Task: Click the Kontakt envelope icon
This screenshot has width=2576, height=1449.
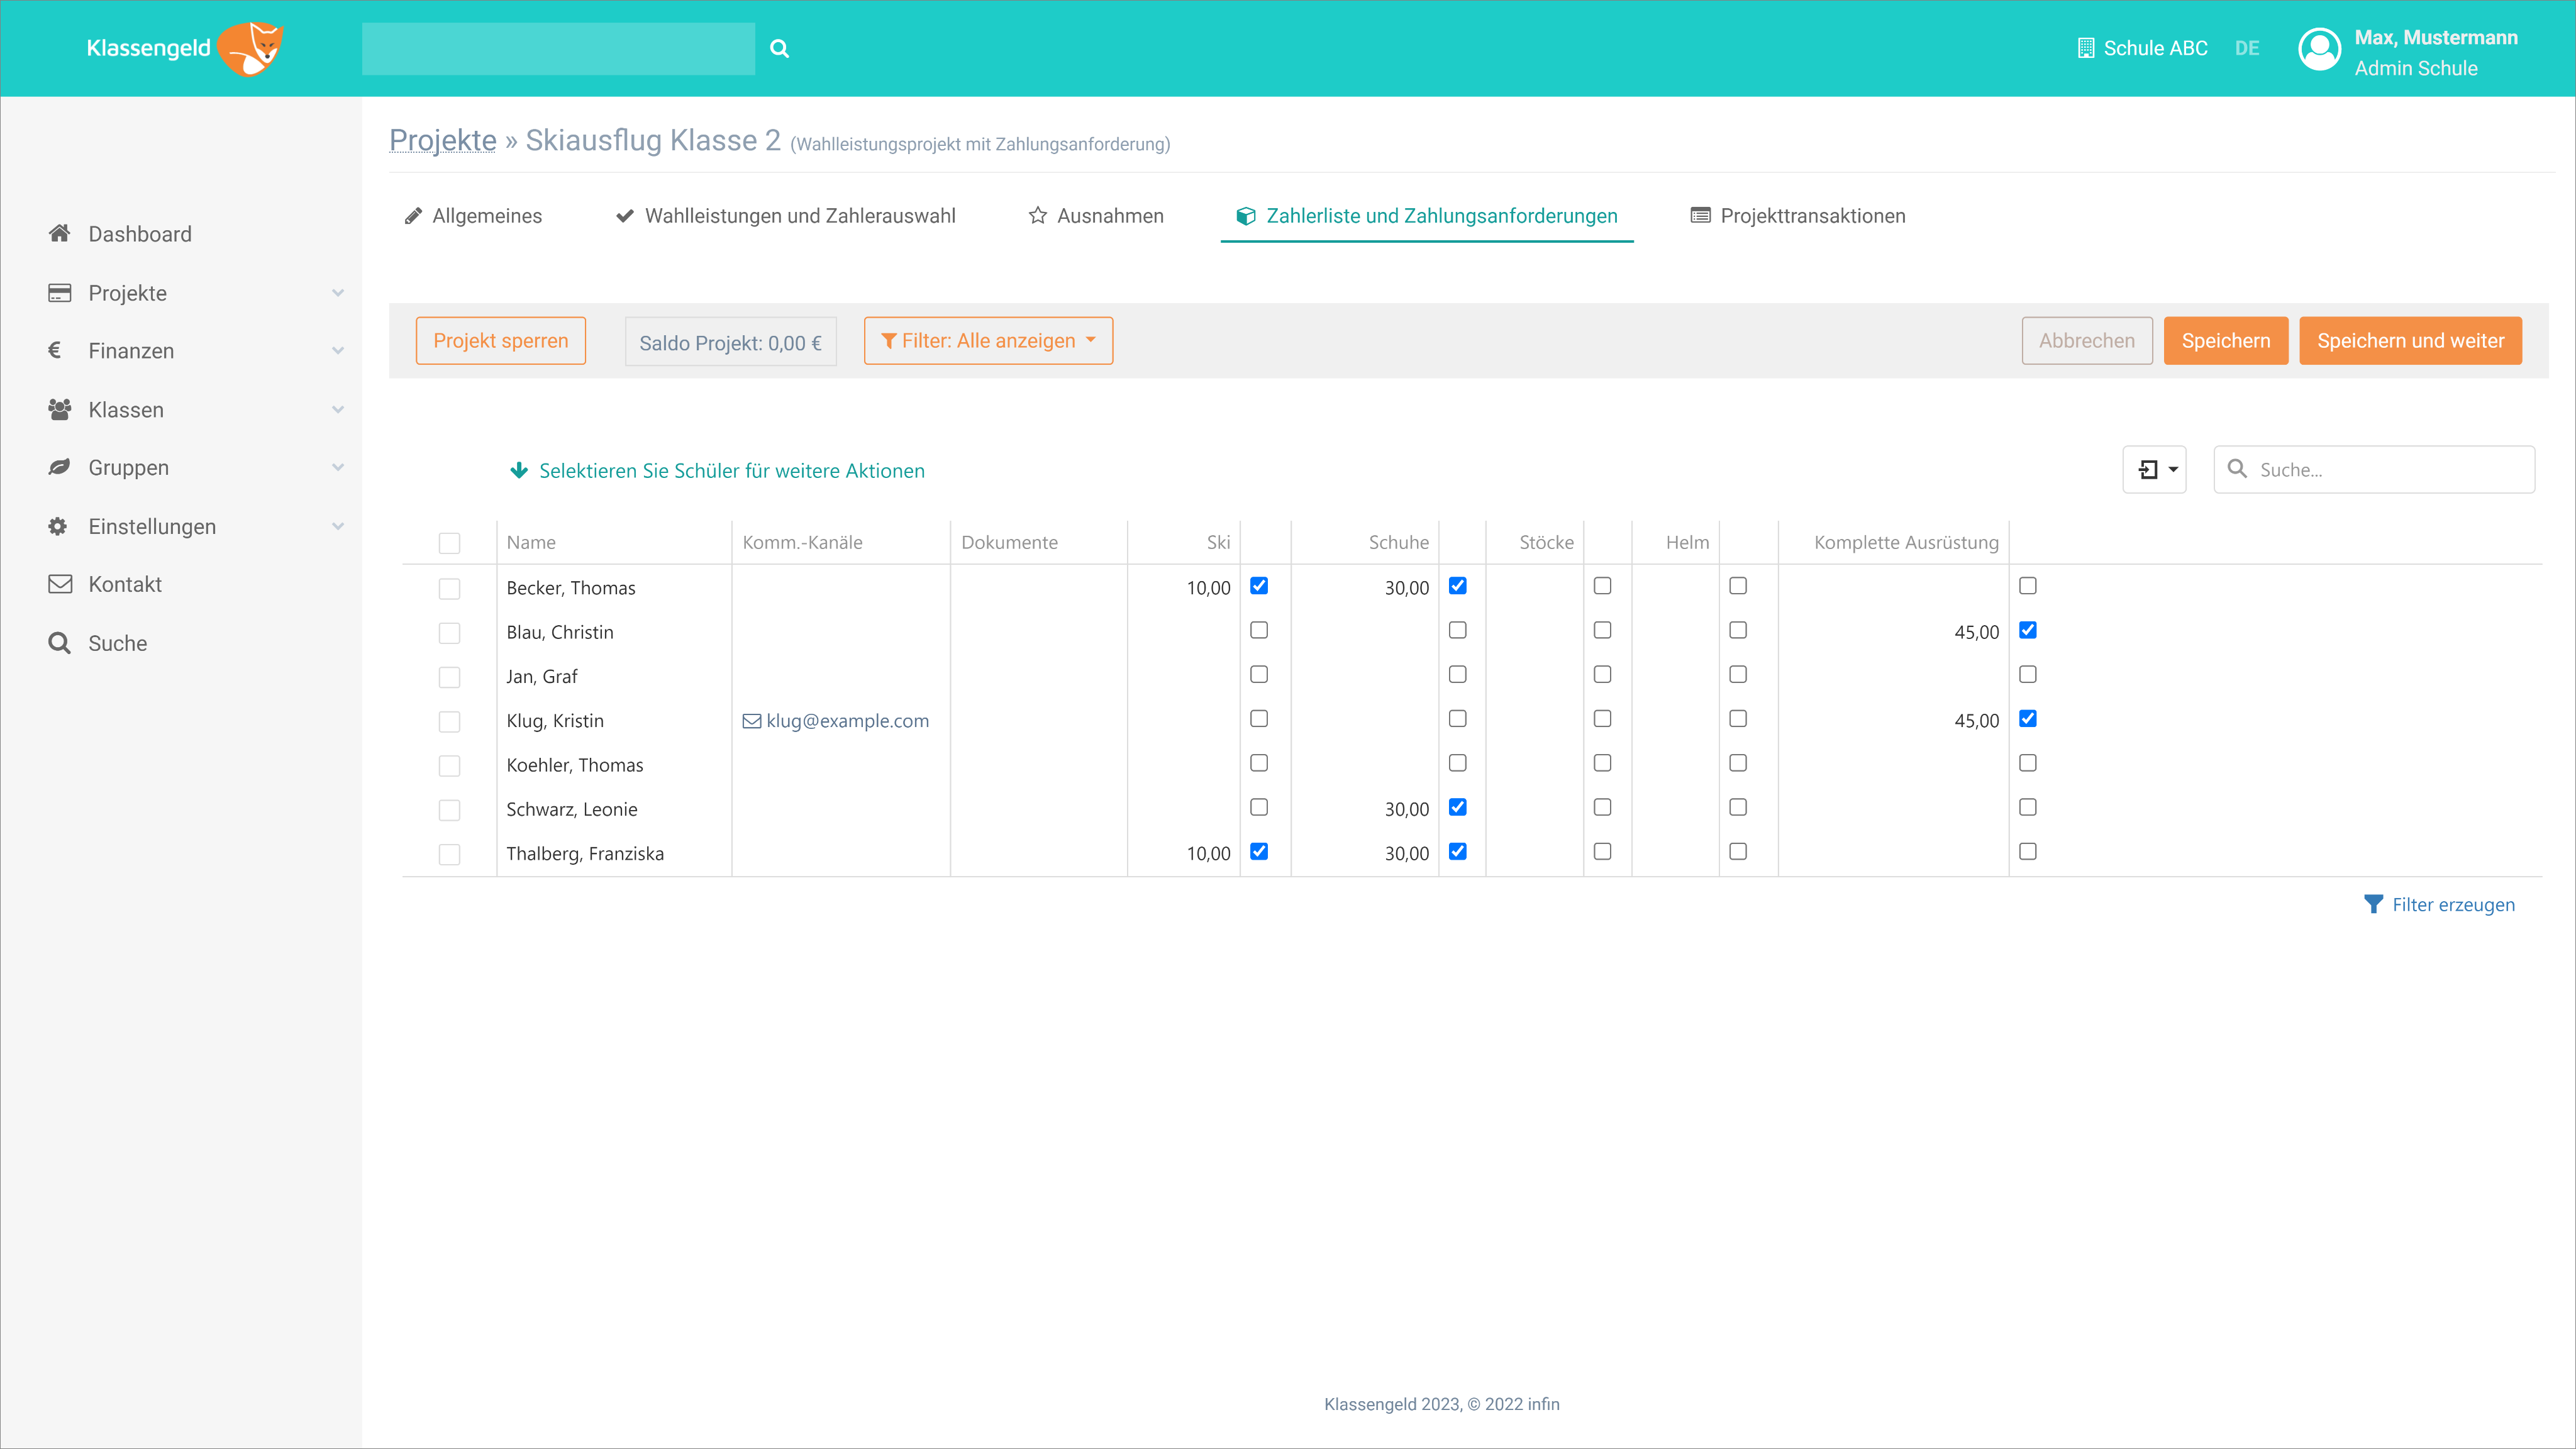Action: 59,584
